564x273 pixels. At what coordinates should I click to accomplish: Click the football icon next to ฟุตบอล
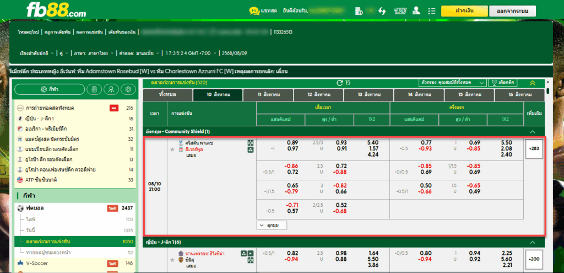[x=19, y=208]
